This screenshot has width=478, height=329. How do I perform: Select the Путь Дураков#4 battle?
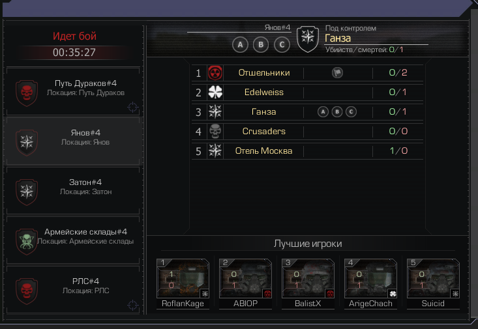tap(73, 91)
